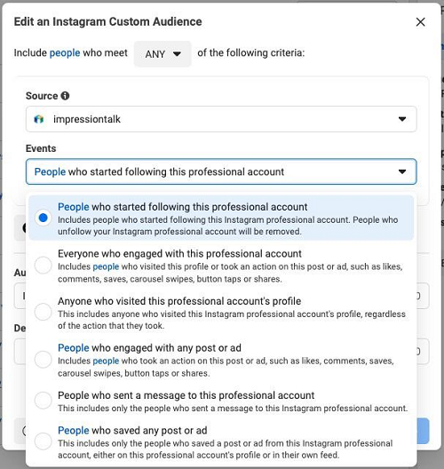444x469 pixels.
Task: Open the ANY criteria dropdown
Action: tap(163, 54)
